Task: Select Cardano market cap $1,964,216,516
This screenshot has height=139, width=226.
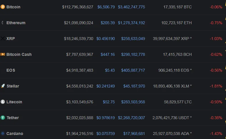Action: click(x=79, y=134)
